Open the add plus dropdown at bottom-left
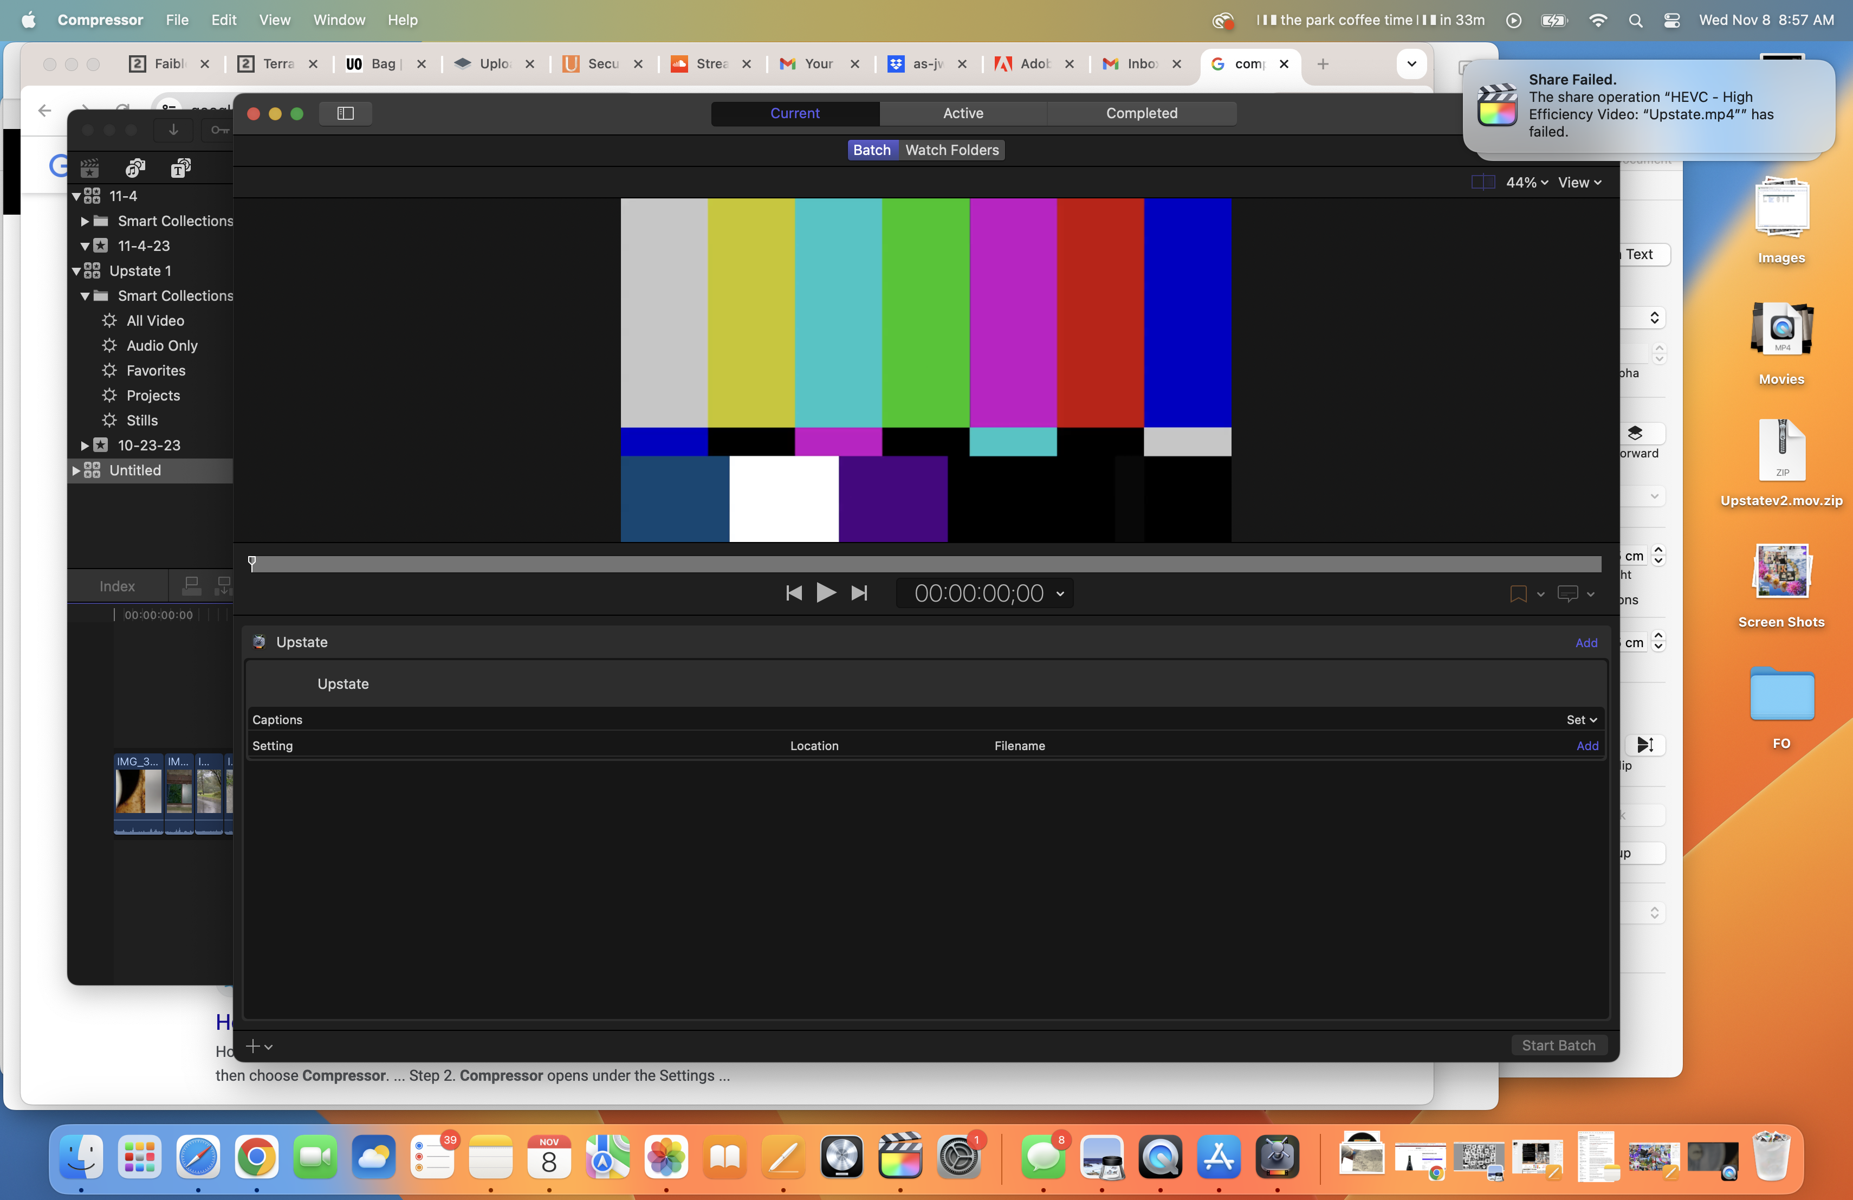This screenshot has height=1200, width=1853. [260, 1046]
